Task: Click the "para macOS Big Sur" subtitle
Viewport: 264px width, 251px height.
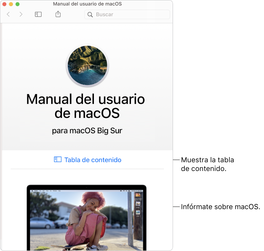Action: pyautogui.click(x=87, y=131)
